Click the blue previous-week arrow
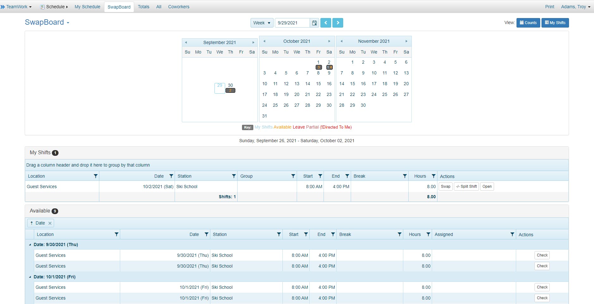The height and width of the screenshot is (304, 594). (326, 22)
